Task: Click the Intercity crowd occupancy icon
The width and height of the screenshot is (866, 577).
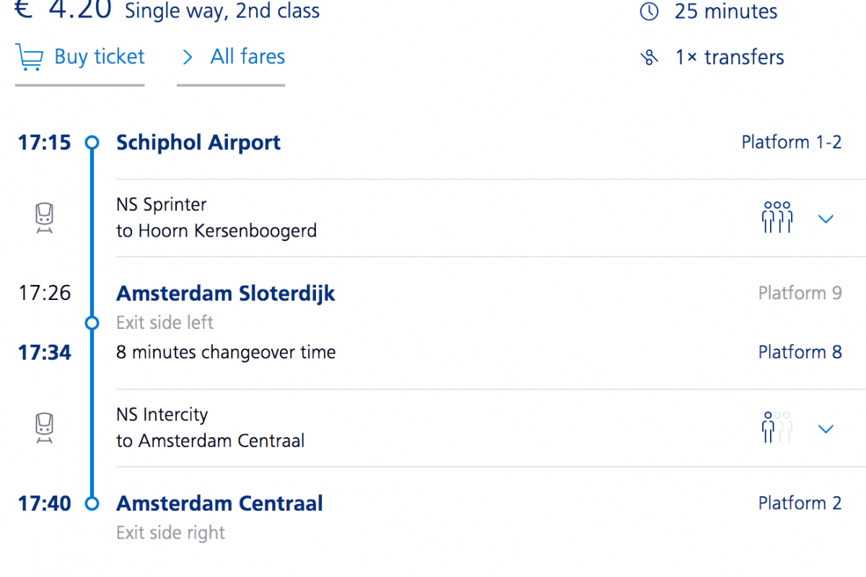Action: pos(777,428)
